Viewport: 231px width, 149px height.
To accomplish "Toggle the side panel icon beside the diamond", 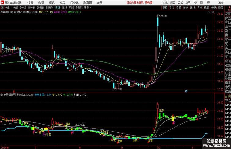I will [212, 13].
